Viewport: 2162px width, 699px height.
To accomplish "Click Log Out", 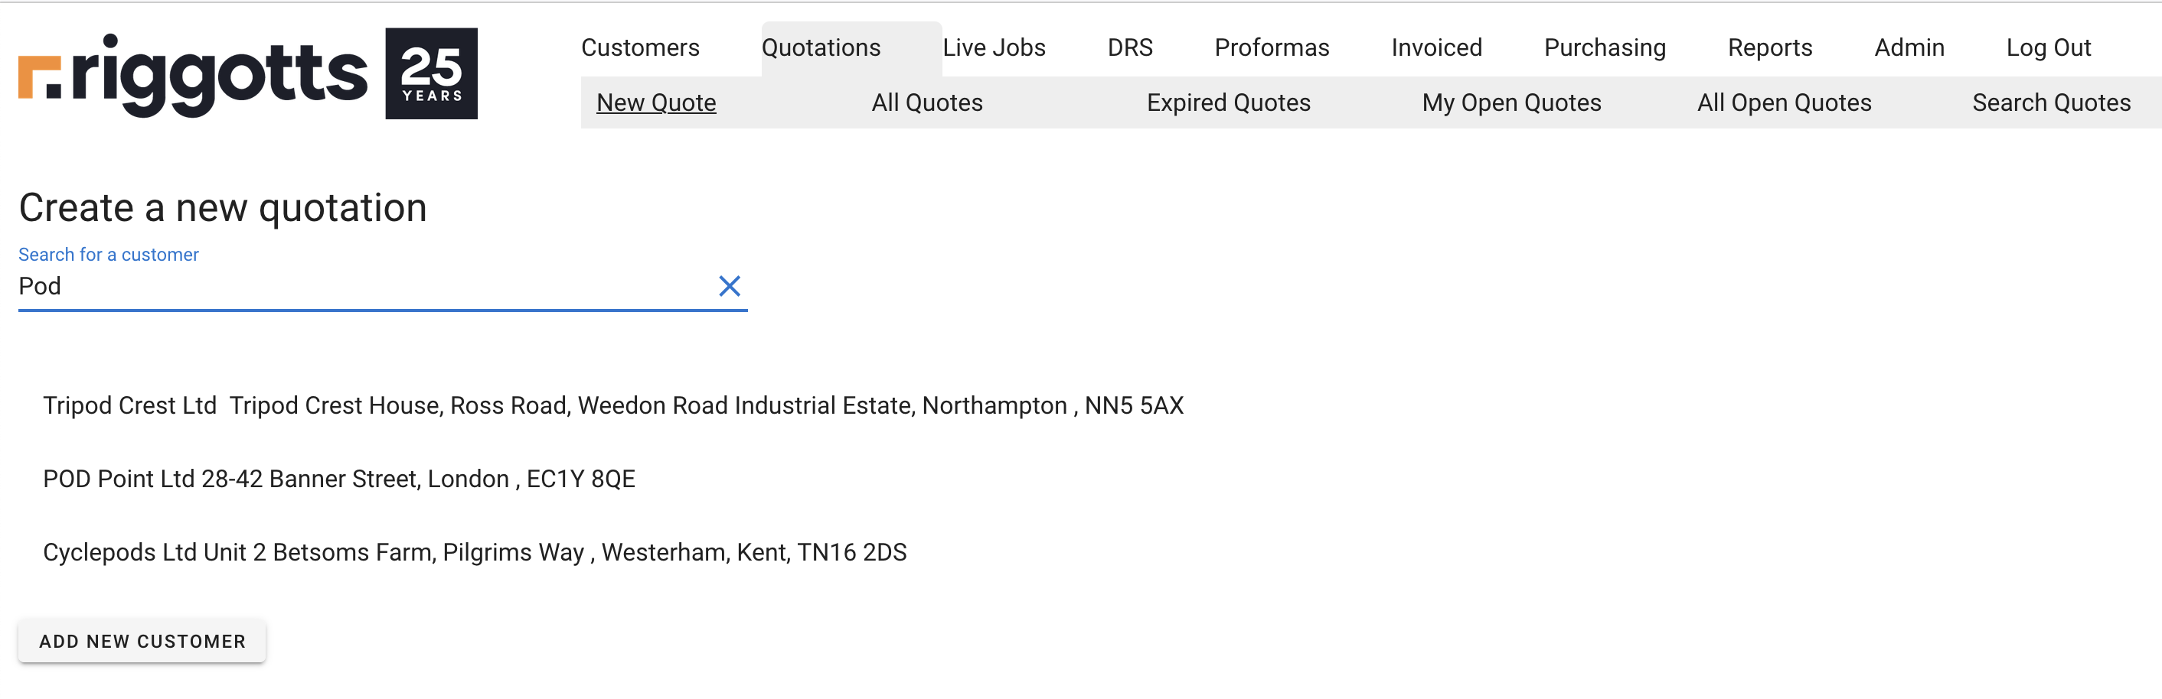I will 2048,47.
